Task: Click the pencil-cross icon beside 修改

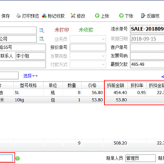Action: pyautogui.click(x=73, y=15)
